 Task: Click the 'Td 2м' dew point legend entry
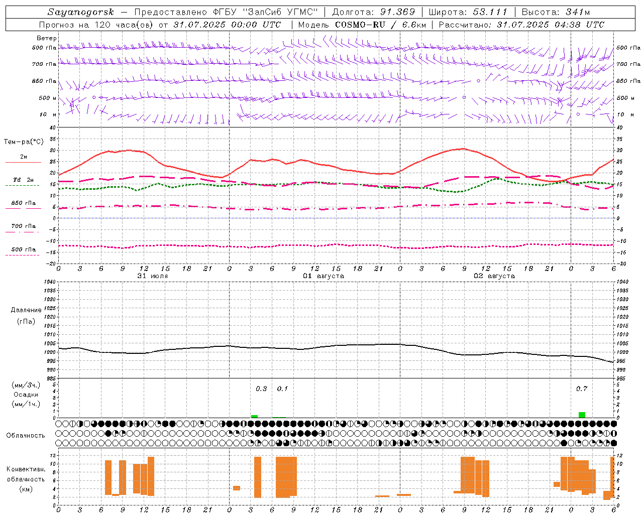tap(24, 180)
